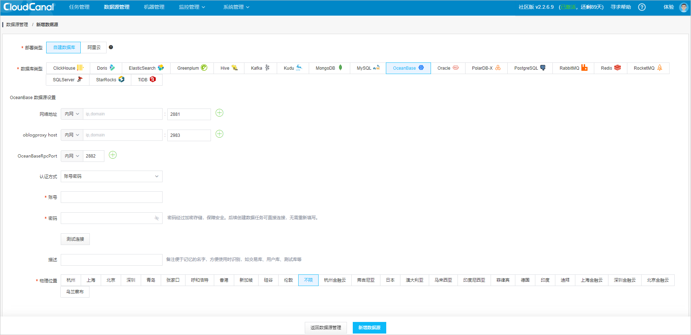Select 杭州 as physical location
Viewport: 691px width, 335px height.
pos(71,280)
